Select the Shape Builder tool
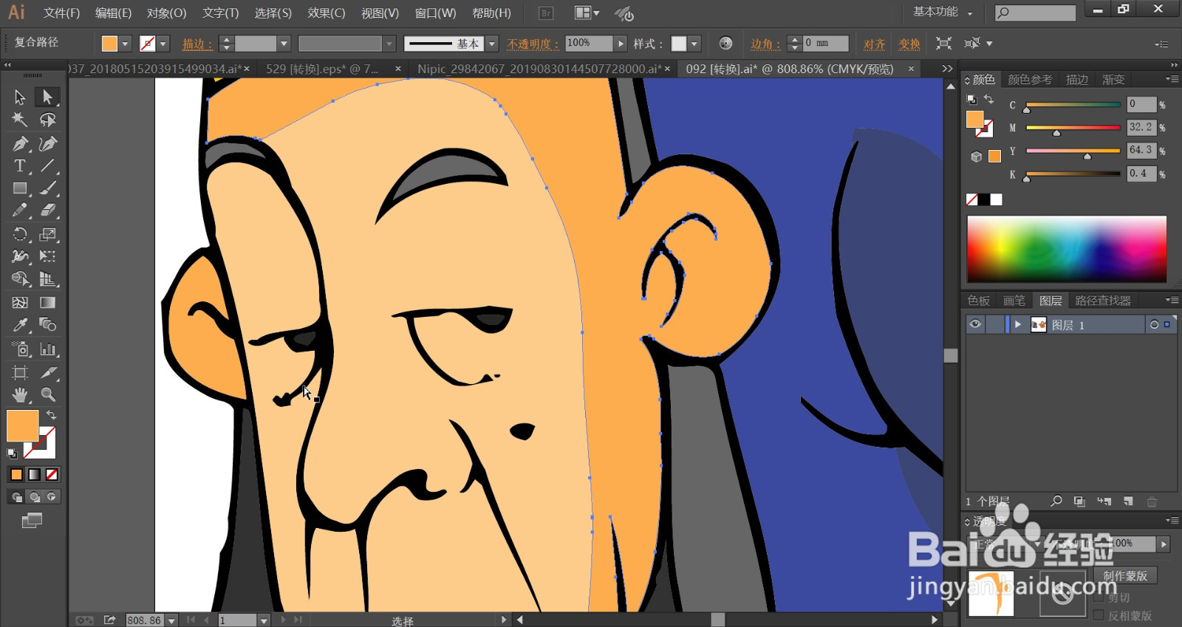This screenshot has height=627, width=1182. [x=20, y=279]
